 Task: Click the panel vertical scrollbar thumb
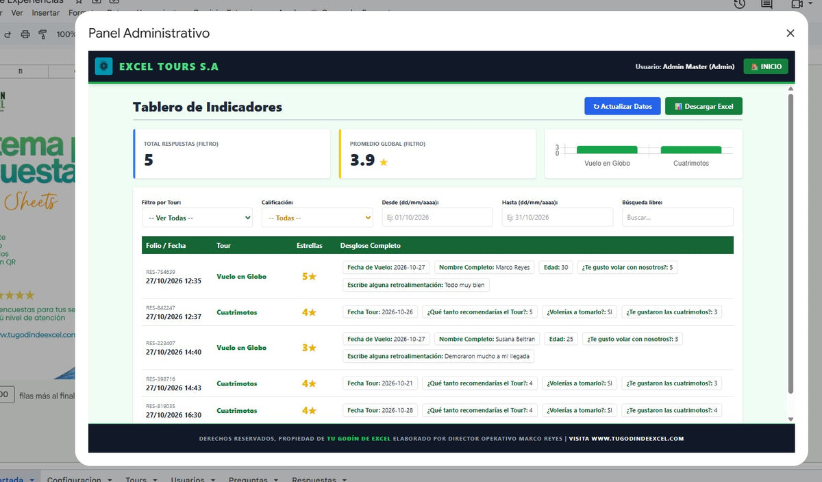(x=790, y=244)
